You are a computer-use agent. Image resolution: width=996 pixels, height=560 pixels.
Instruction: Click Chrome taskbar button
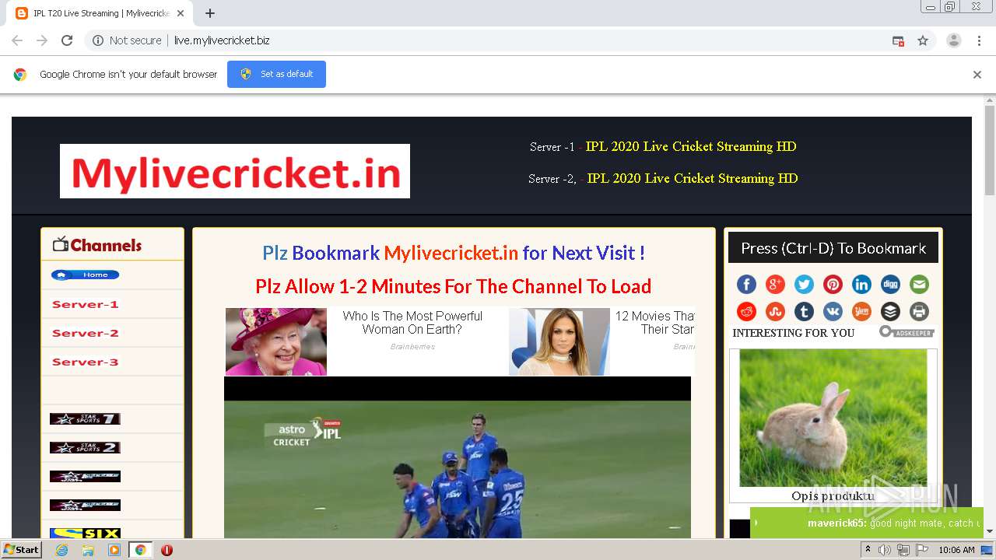140,550
